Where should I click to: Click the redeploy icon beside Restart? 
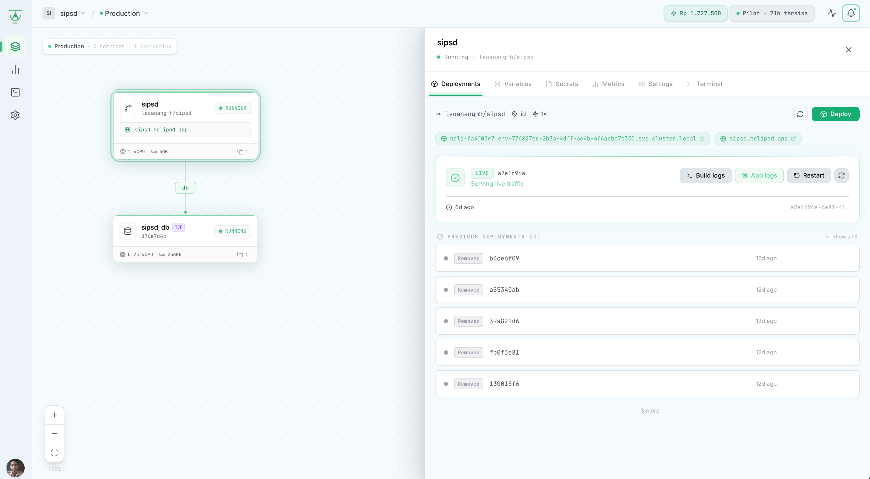(841, 176)
